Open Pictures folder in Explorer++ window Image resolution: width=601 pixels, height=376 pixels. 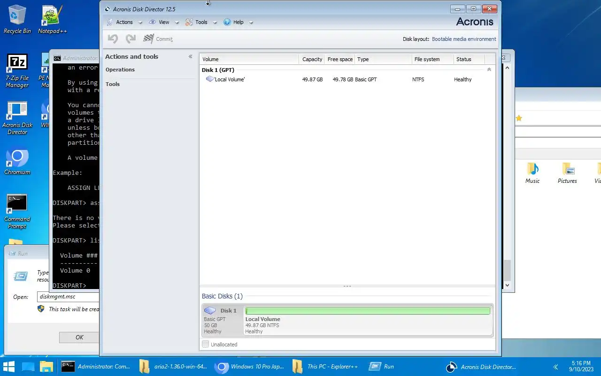click(x=567, y=172)
